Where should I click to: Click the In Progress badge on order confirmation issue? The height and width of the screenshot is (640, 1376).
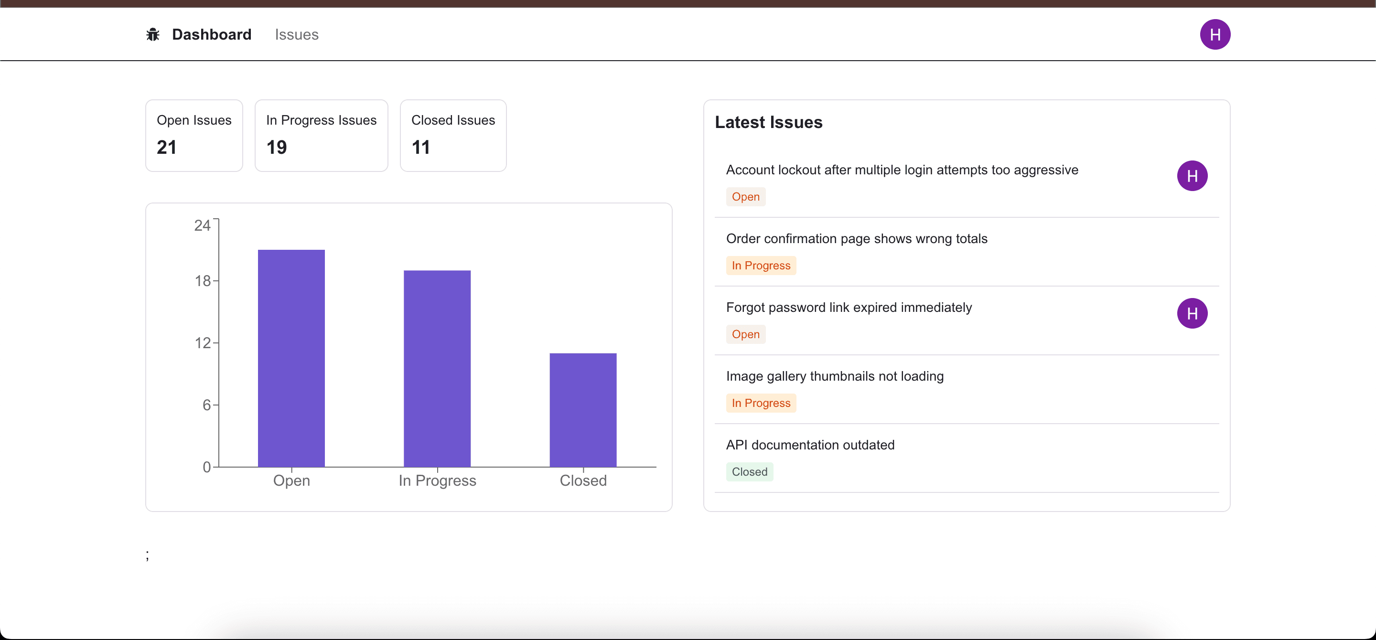761,265
